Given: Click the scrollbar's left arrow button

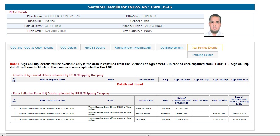Looking at the screenshot, I should pyautogui.click(x=7, y=135).
